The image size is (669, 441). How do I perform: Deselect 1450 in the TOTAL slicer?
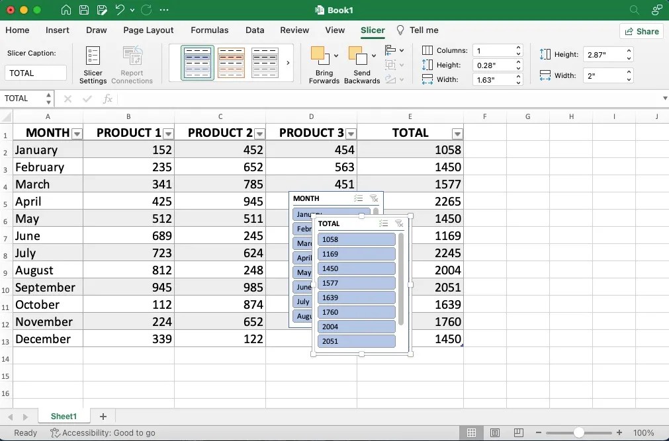tap(357, 268)
